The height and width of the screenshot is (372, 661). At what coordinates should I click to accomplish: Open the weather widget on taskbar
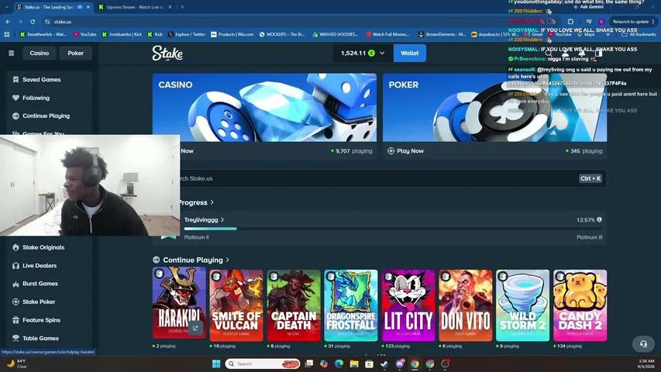(17, 363)
